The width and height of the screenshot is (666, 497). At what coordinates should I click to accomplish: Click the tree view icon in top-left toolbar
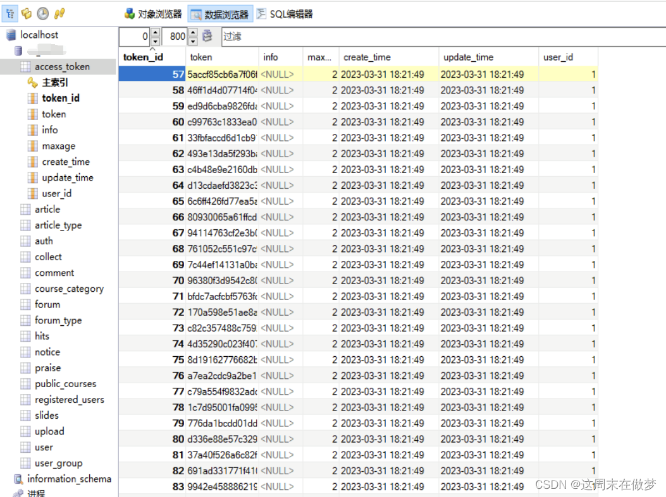(10, 13)
